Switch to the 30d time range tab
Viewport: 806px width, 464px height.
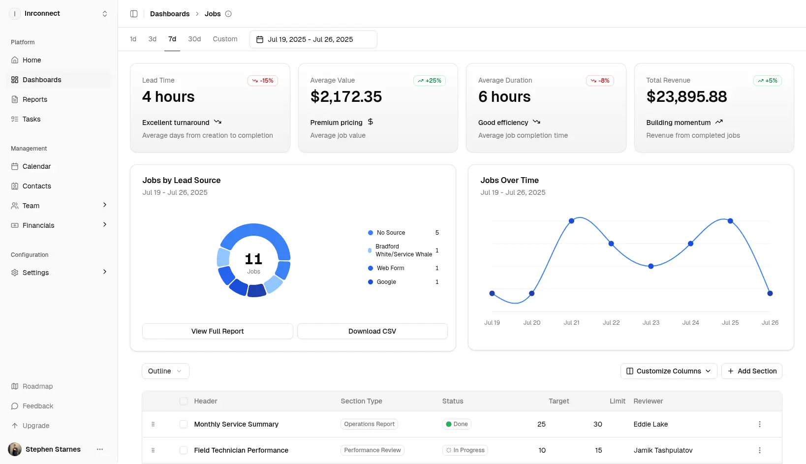[194, 39]
